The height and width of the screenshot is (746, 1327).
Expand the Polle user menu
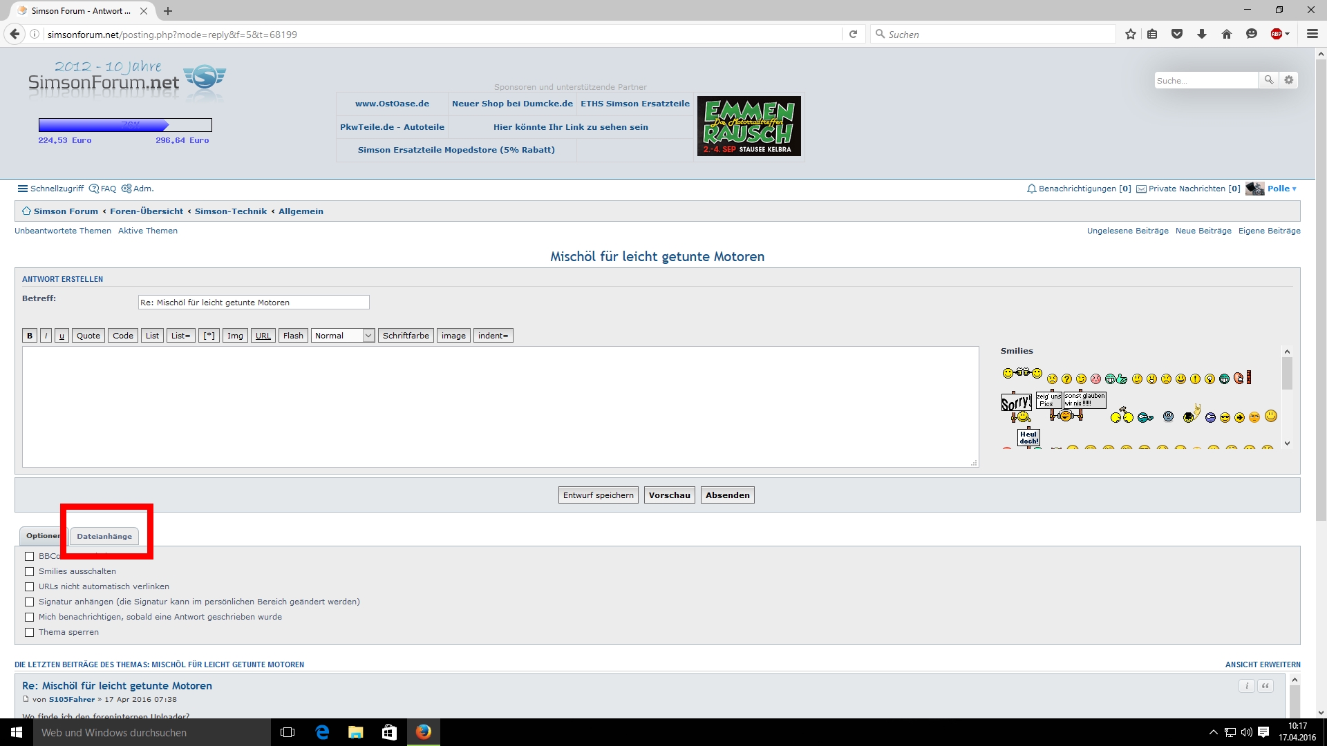click(1281, 189)
